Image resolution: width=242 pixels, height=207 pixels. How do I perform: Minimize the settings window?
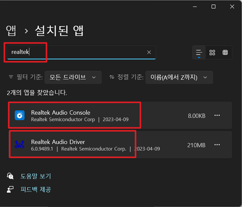195,7
